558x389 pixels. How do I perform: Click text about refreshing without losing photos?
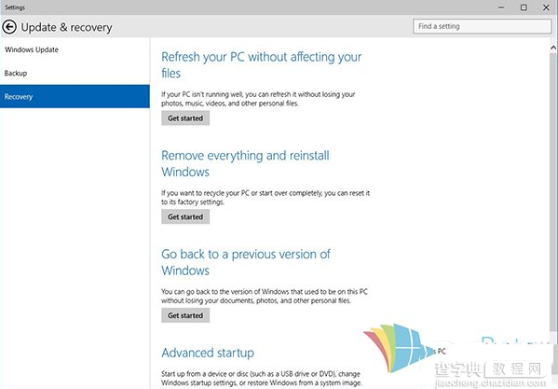[x=258, y=99]
